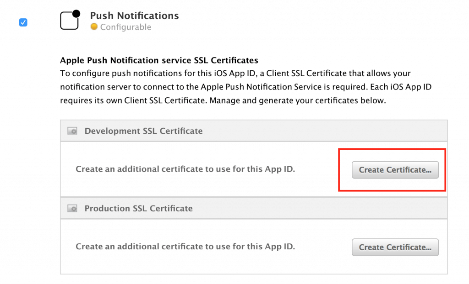Select the Push Notifications heading text
The height and width of the screenshot is (284, 469).
[134, 16]
